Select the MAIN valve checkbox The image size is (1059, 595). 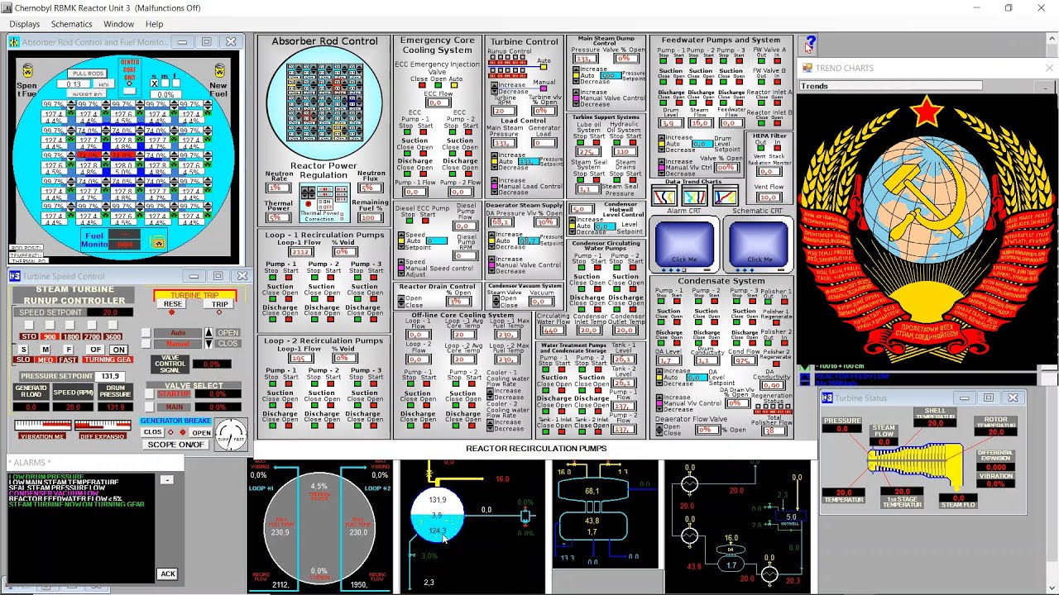click(149, 407)
